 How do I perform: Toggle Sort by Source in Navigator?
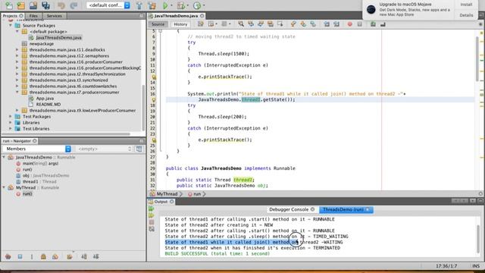click(96, 256)
